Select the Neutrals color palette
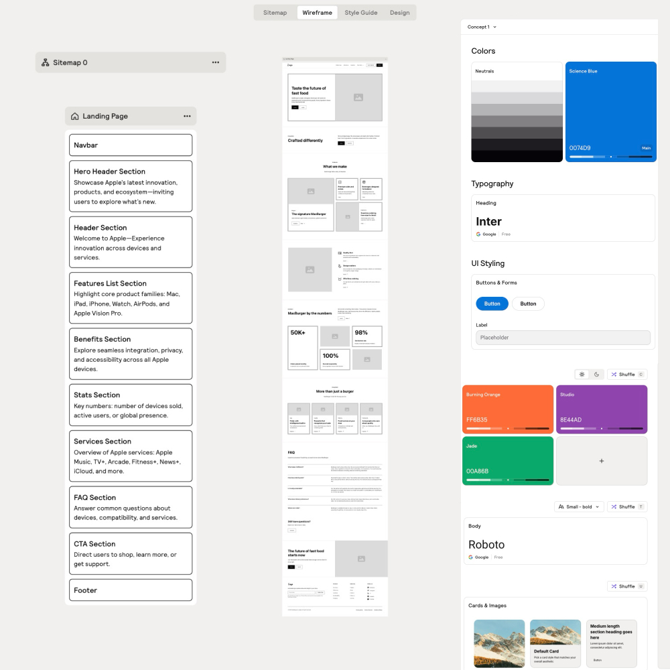The height and width of the screenshot is (670, 670). click(517, 111)
